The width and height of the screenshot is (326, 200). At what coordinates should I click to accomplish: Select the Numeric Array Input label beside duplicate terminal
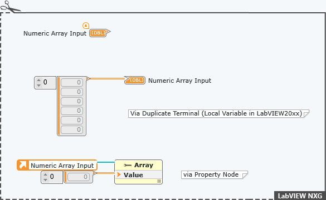coord(180,81)
